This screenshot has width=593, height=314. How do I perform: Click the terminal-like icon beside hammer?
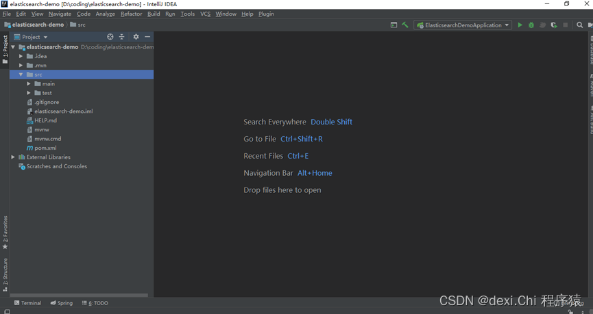[x=394, y=25]
